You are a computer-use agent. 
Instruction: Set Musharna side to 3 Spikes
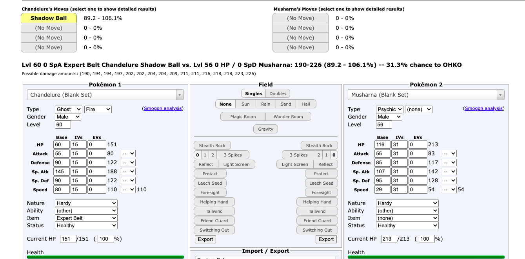pos(299,155)
